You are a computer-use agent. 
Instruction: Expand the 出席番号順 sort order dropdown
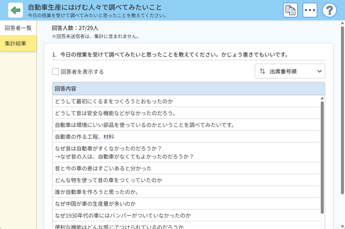(x=290, y=71)
